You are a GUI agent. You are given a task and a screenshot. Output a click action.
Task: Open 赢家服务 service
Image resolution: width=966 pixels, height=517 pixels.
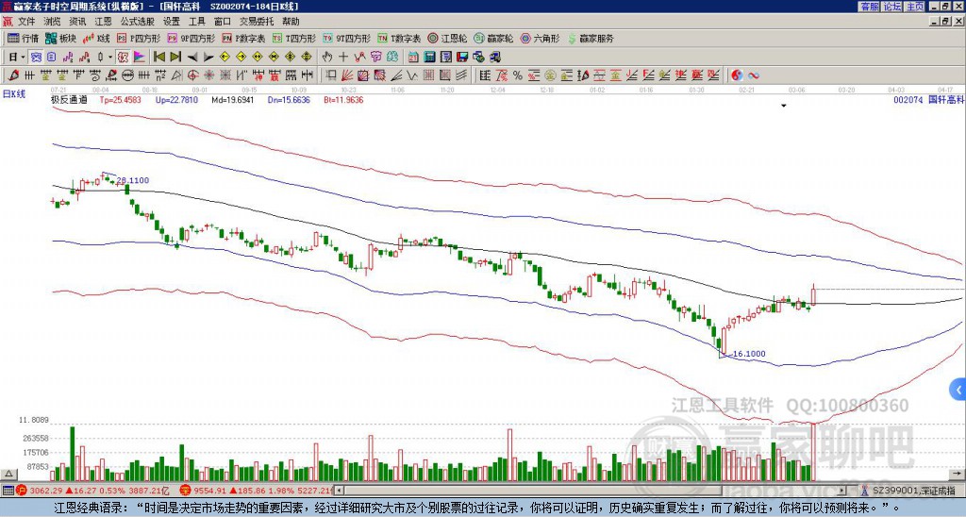click(x=591, y=38)
